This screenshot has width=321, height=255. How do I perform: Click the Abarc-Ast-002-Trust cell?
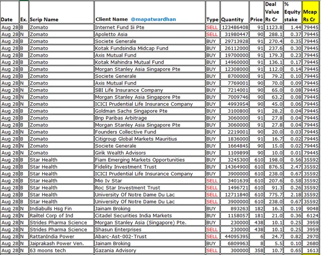point(150,237)
